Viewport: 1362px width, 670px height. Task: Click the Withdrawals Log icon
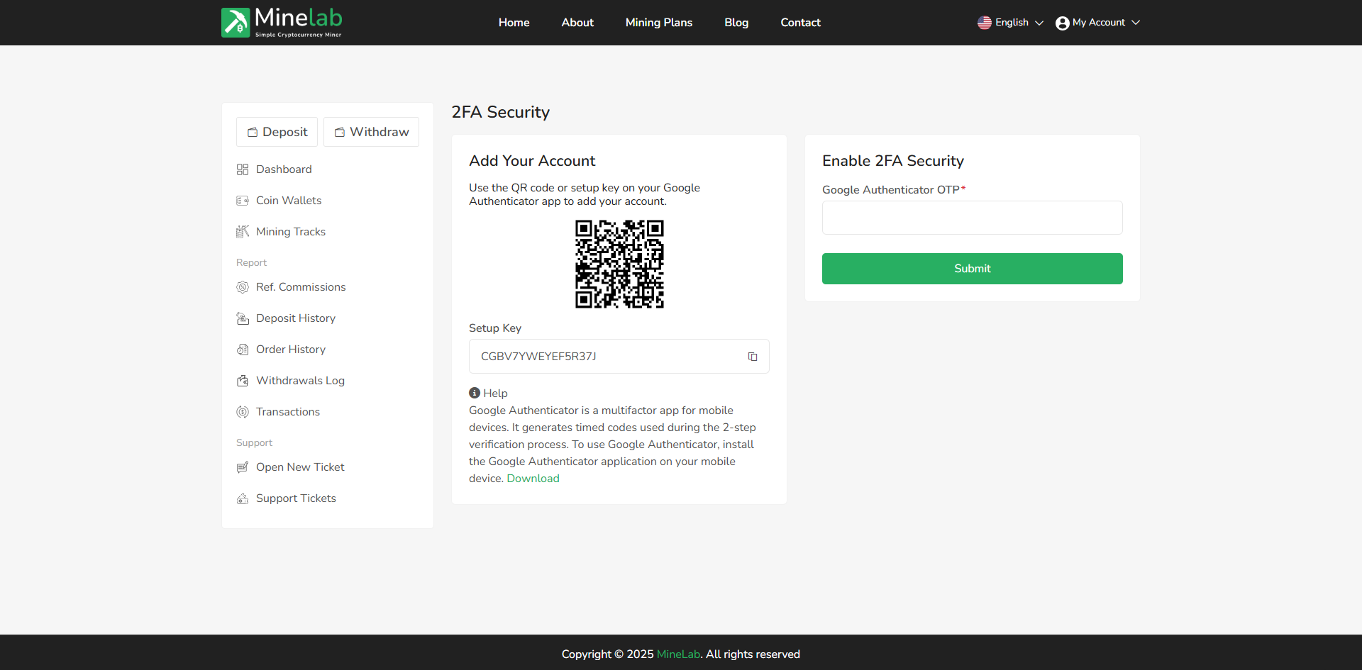click(243, 381)
